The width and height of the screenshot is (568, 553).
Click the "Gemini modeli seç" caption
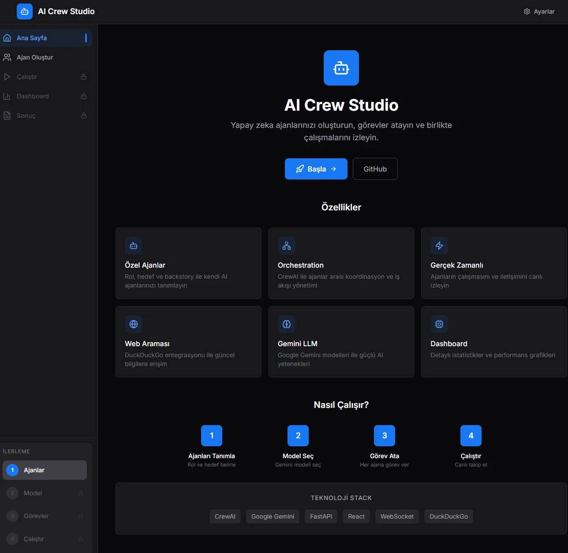pyautogui.click(x=298, y=465)
